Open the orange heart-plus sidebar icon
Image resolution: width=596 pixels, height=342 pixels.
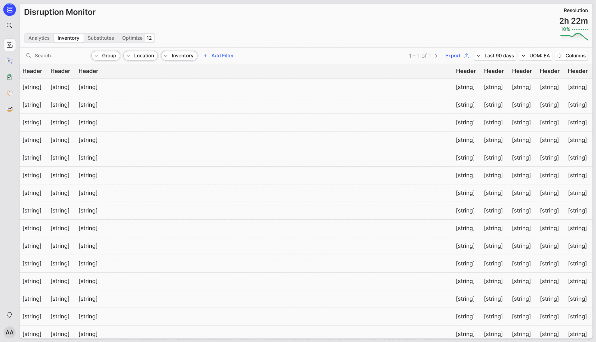point(10,93)
